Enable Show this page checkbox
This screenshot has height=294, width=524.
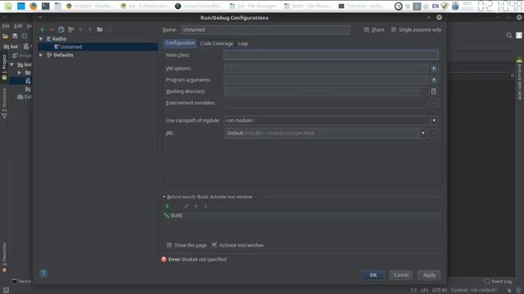pos(169,245)
